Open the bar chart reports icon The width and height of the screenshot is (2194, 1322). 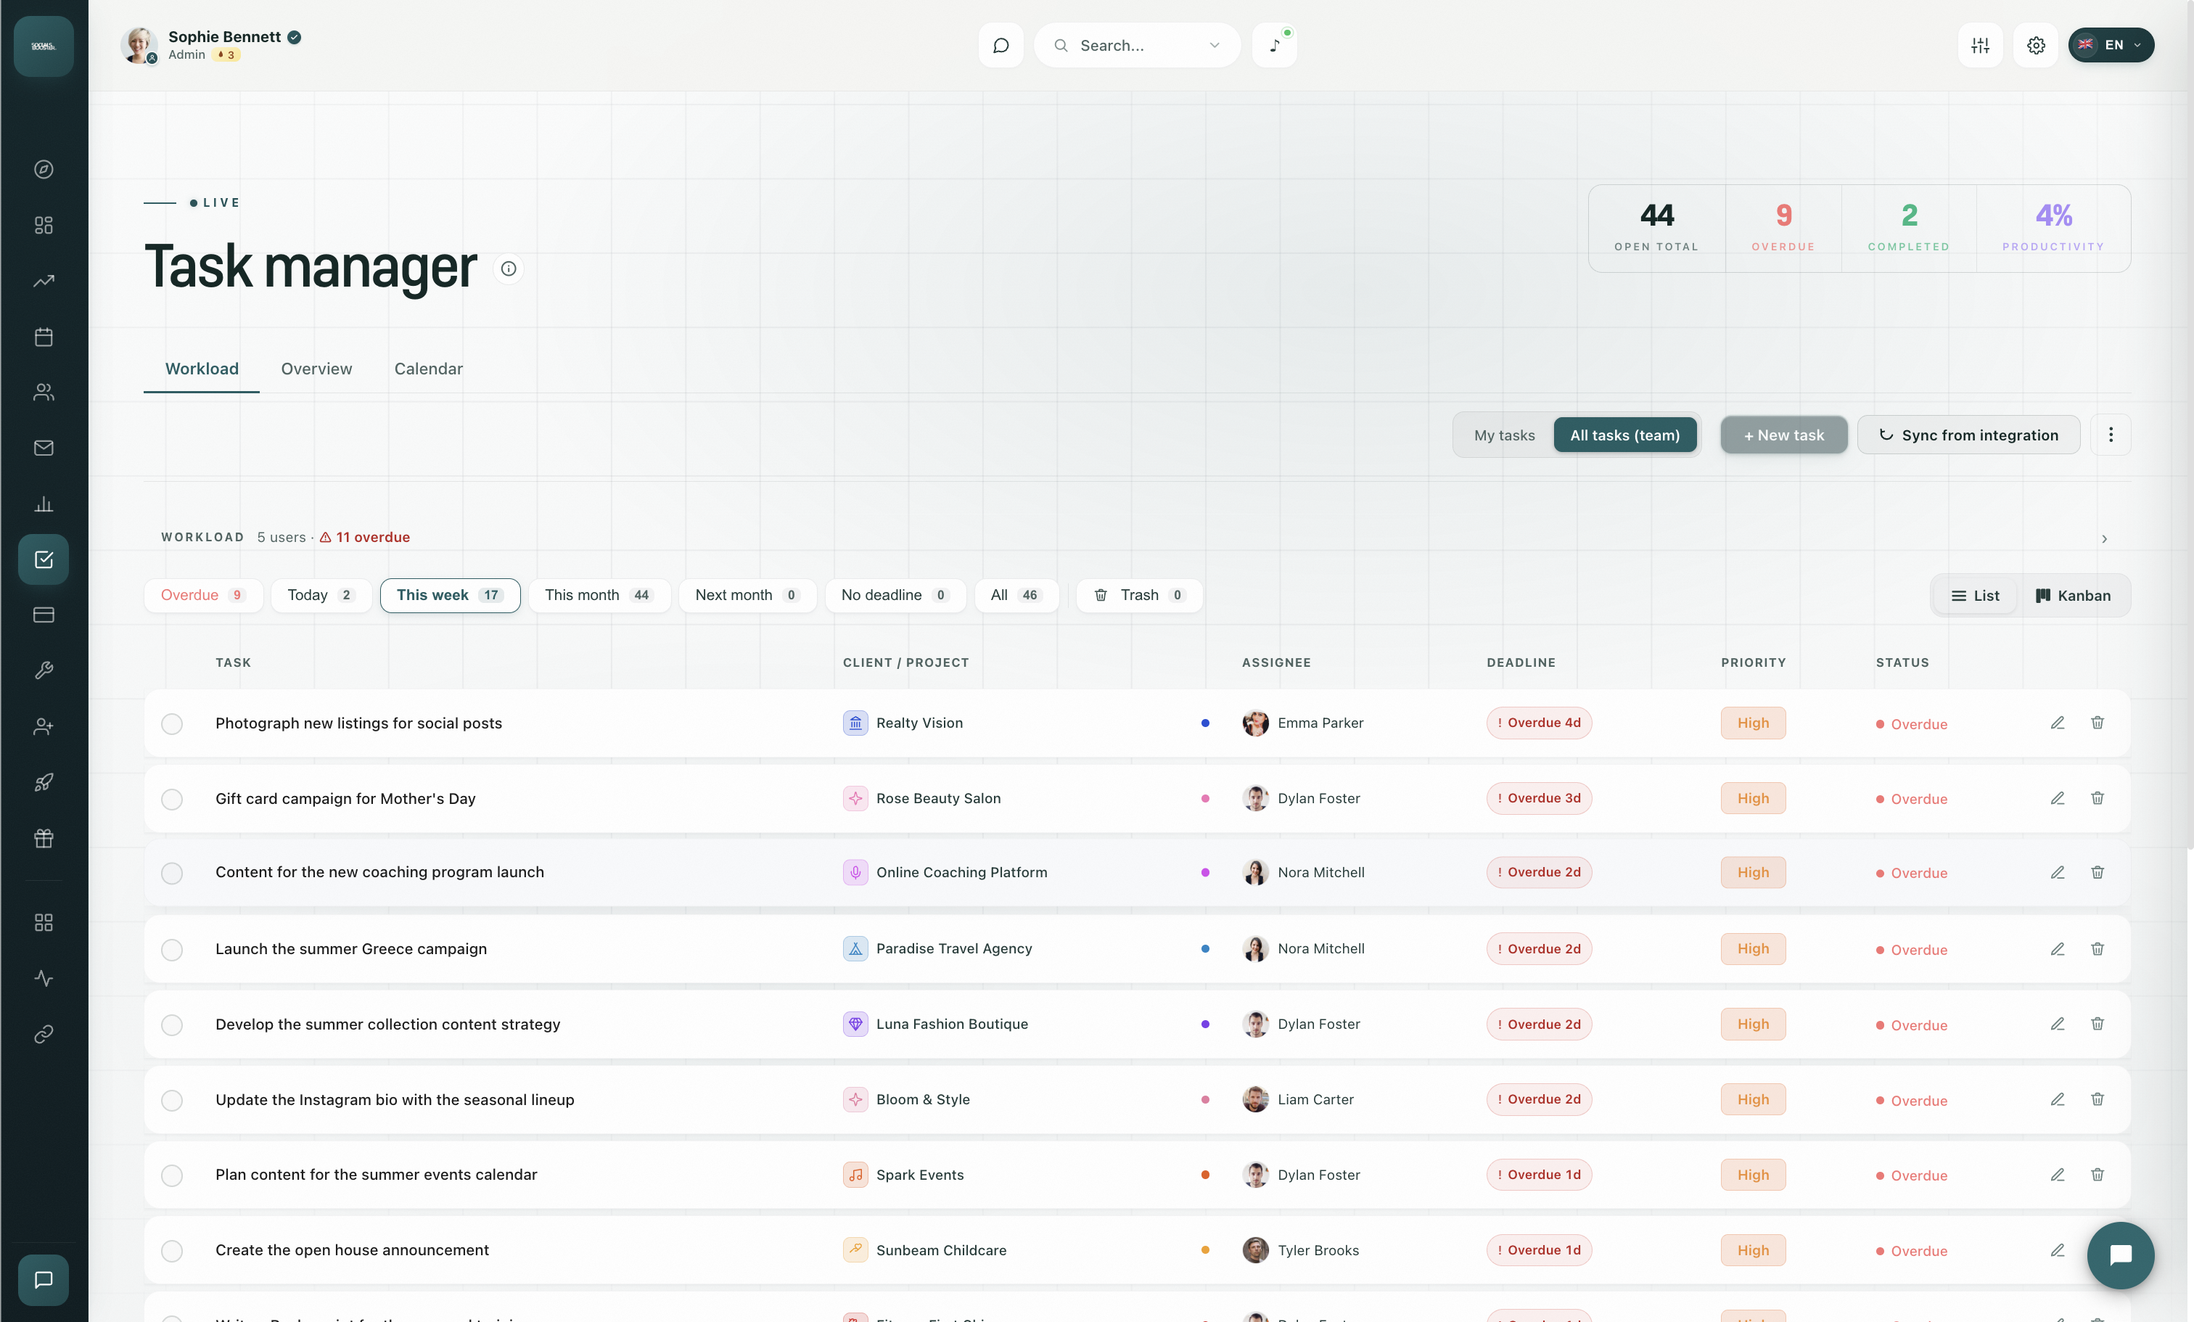[44, 504]
